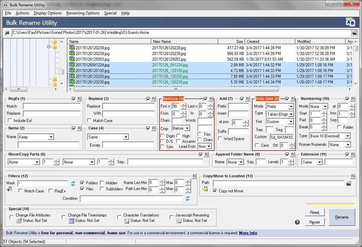This screenshot has height=247, width=362.
Task: Open the Actions menu
Action: click(22, 13)
